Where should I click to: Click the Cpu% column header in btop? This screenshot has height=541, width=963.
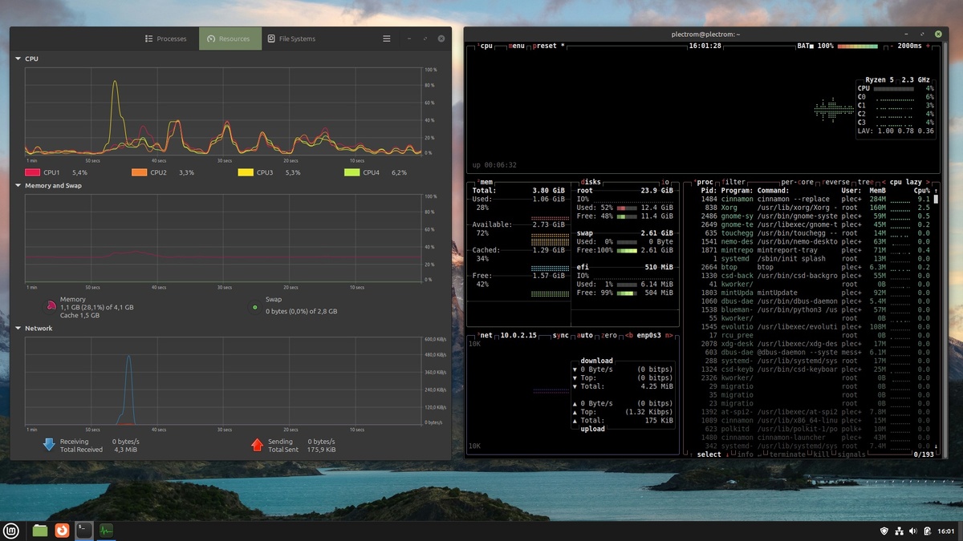click(x=921, y=191)
